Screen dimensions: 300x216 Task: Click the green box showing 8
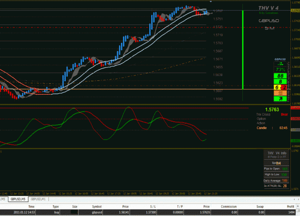pos(280,81)
